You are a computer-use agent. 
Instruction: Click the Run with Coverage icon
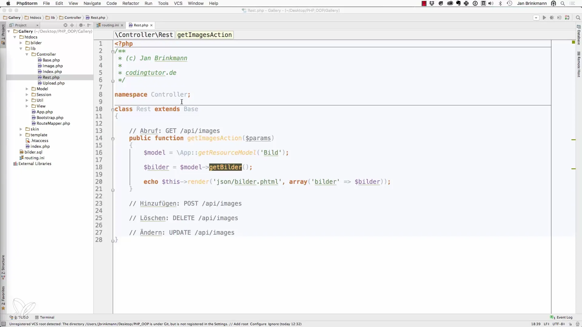(560, 18)
